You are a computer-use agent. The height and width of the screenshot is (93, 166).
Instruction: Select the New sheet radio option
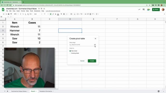tap(70, 51)
